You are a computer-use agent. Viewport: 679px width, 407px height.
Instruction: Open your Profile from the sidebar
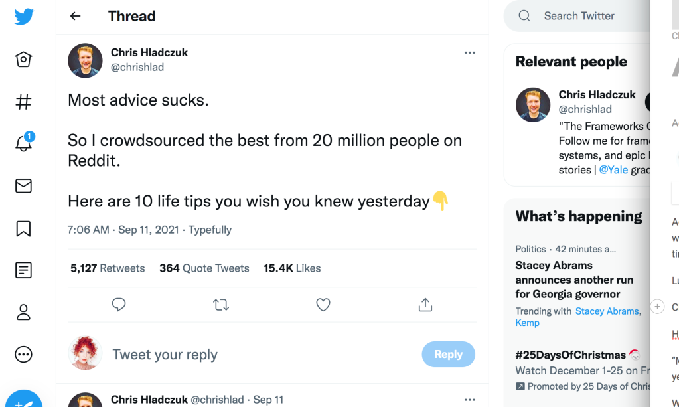(x=23, y=312)
